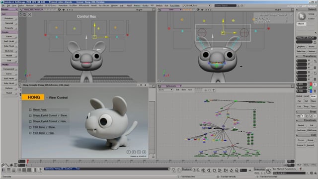Toggle first checkbox in Eyeball Shape Control overlay
The width and height of the screenshot is (318, 179).
(256, 18)
